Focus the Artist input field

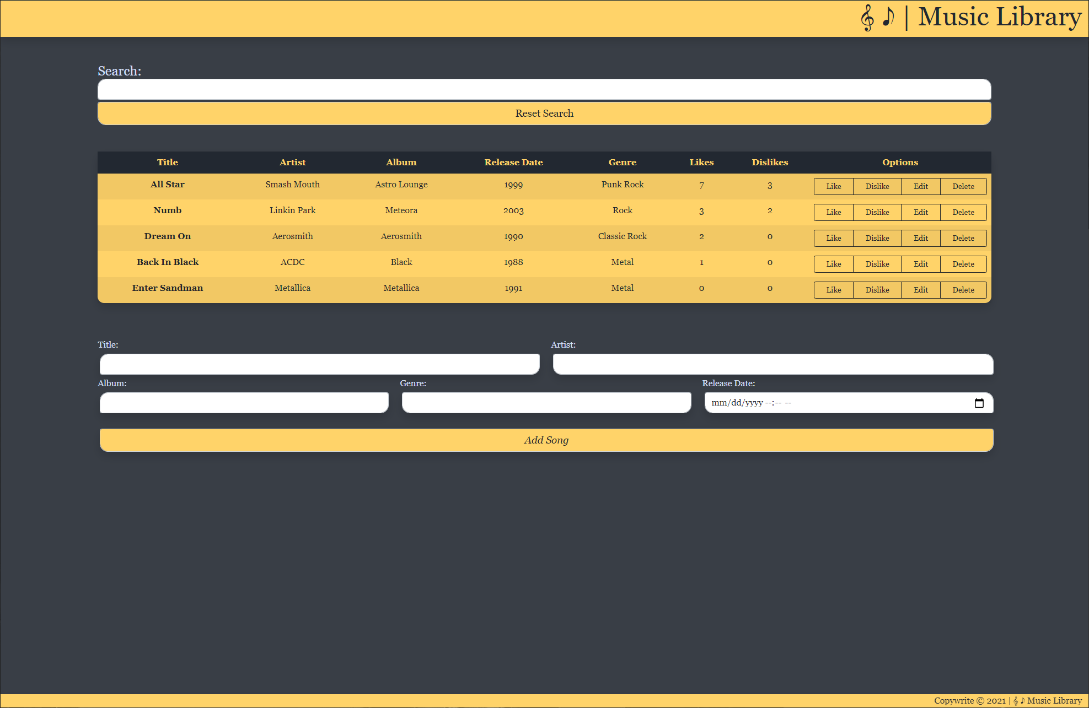tap(773, 364)
